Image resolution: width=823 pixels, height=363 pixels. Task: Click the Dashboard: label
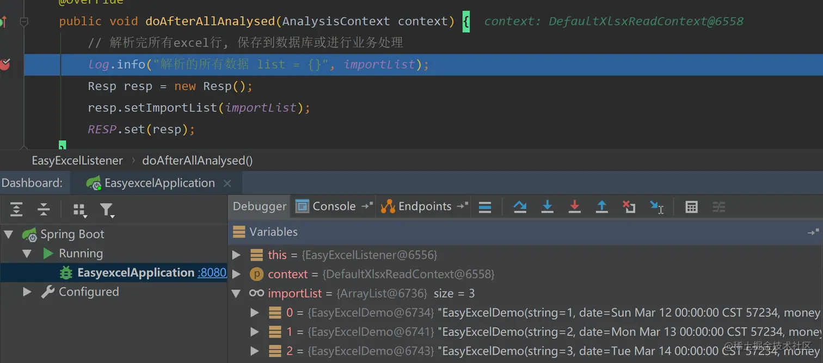(x=32, y=183)
